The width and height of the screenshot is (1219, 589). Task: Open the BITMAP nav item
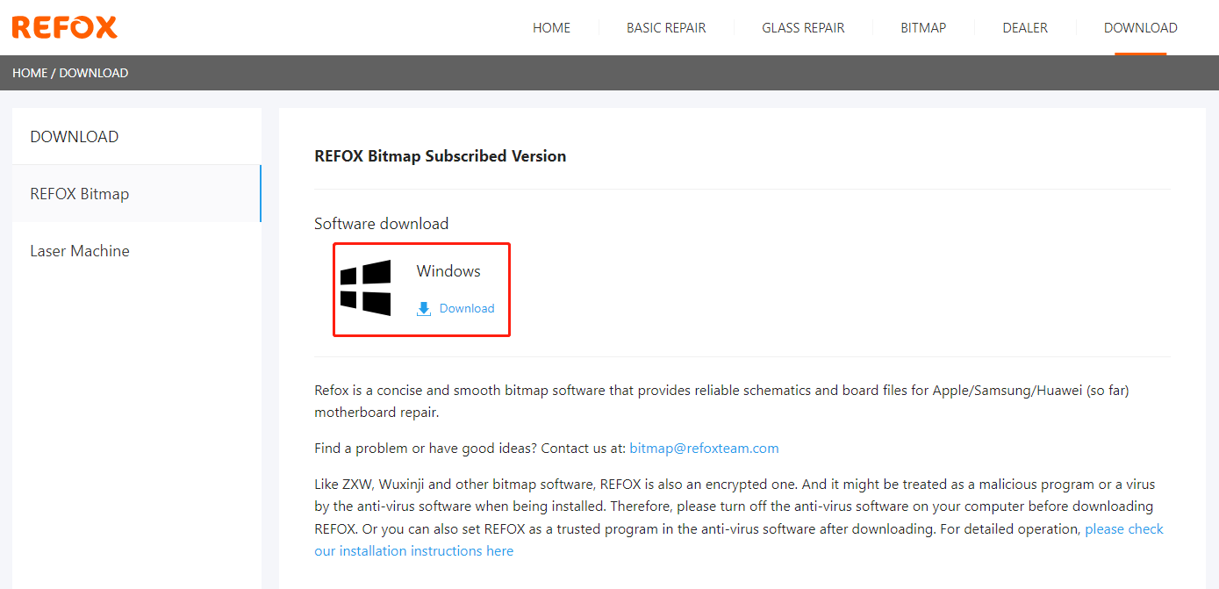[923, 28]
